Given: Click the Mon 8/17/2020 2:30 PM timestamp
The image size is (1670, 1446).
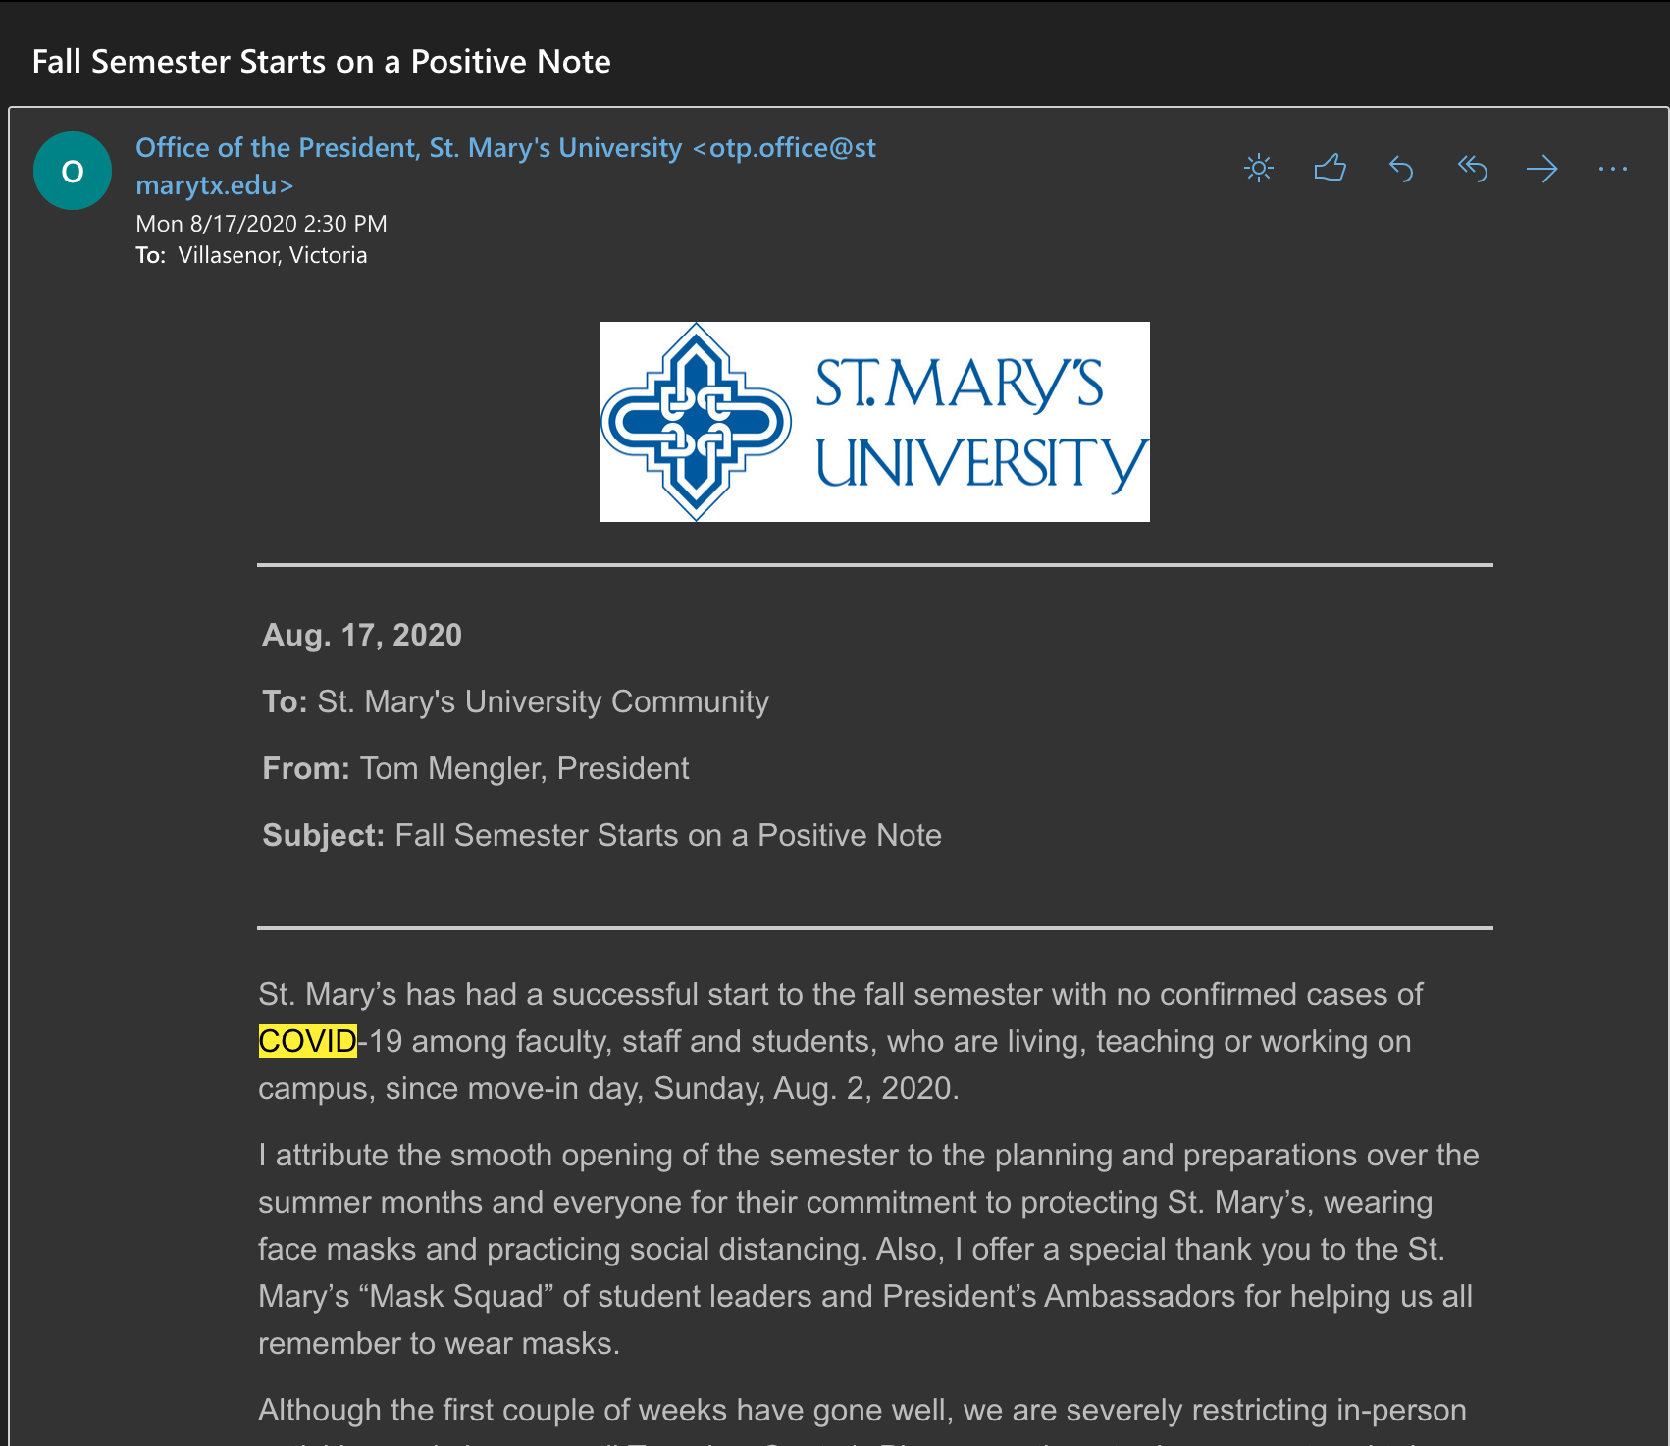Looking at the screenshot, I should pyautogui.click(x=261, y=224).
